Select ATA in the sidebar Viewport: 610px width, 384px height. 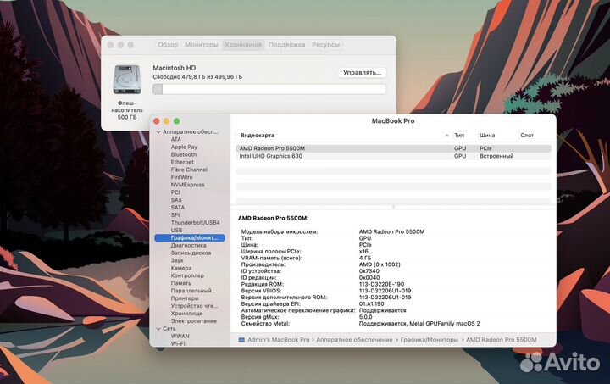coord(176,139)
